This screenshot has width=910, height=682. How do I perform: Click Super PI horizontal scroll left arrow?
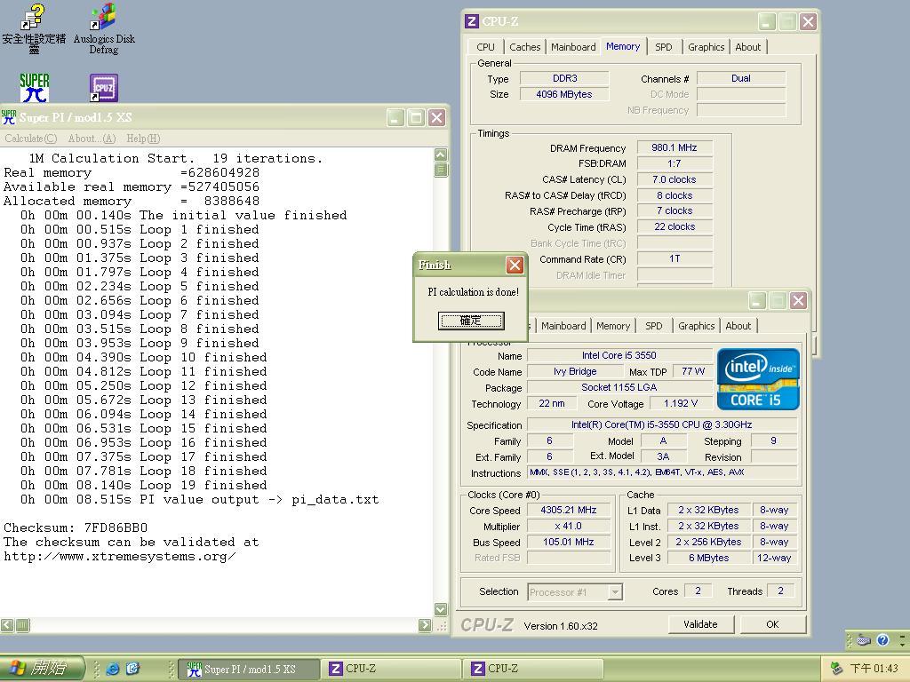[7, 625]
